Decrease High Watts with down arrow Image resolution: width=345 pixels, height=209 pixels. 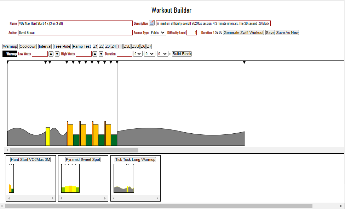pyautogui.click(x=101, y=54)
